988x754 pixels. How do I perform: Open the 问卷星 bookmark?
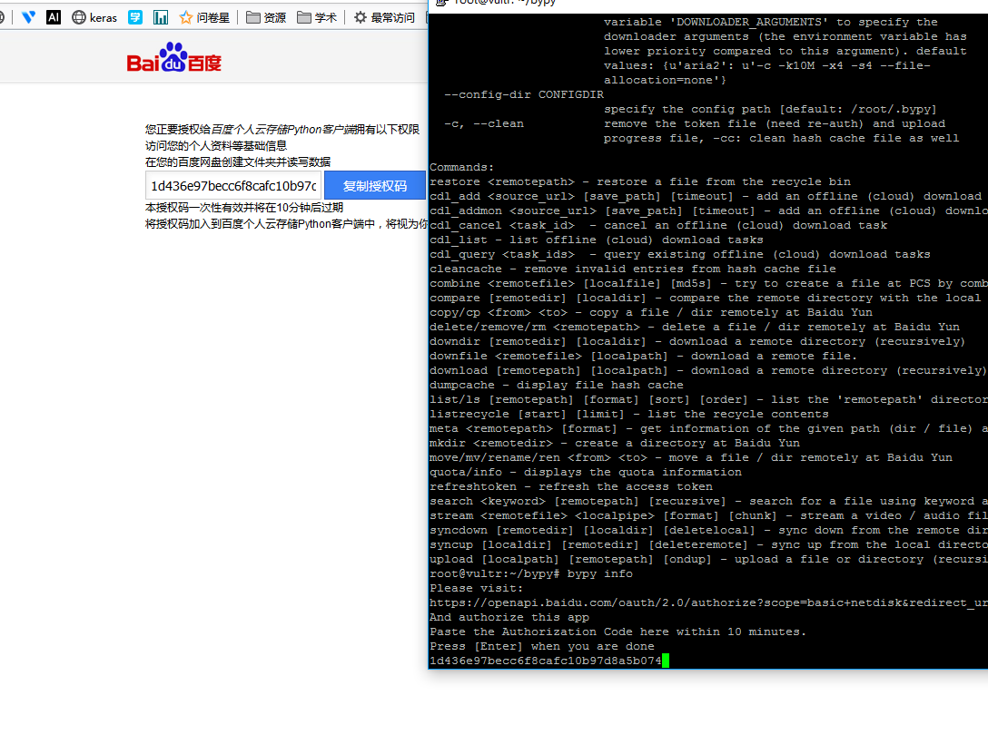tap(204, 17)
